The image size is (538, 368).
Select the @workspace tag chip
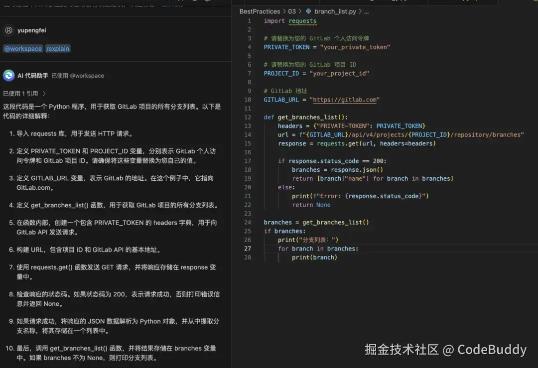(x=23, y=48)
